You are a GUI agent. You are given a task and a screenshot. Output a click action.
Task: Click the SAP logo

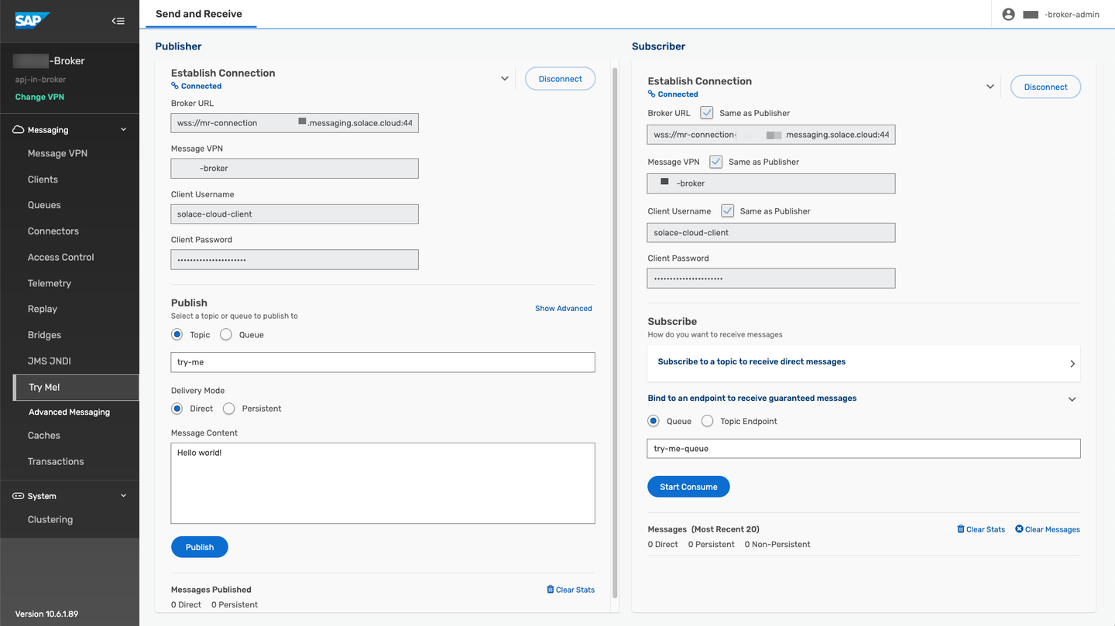click(x=32, y=21)
